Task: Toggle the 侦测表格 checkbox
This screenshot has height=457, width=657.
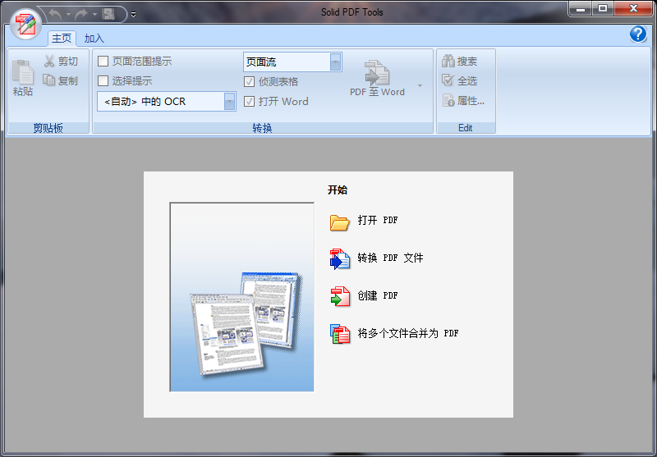Action: 250,81
